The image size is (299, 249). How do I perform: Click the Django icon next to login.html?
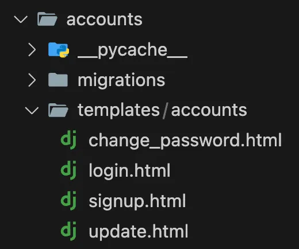[x=68, y=170]
